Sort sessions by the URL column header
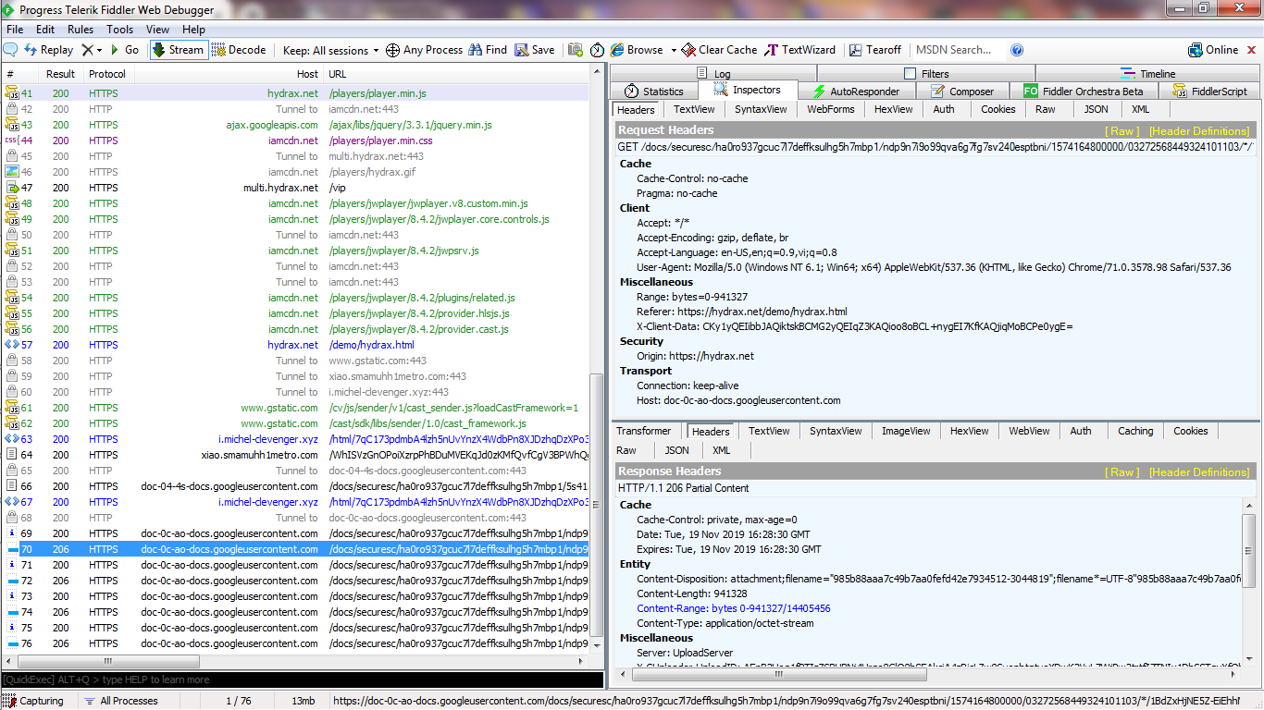Viewport: 1264px width, 710px height. click(x=457, y=74)
